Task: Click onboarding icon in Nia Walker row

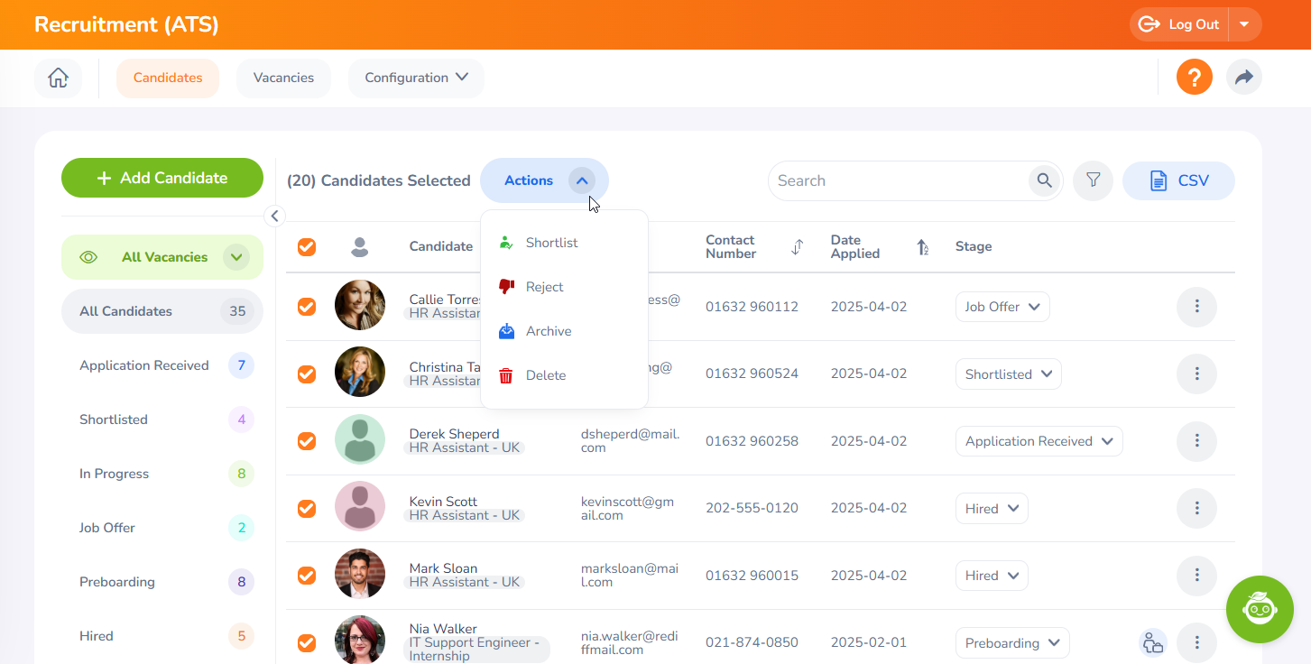Action: click(1152, 643)
